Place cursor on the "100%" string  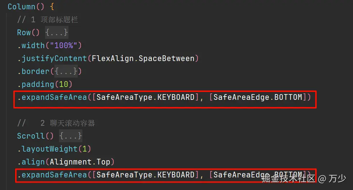click(66, 45)
